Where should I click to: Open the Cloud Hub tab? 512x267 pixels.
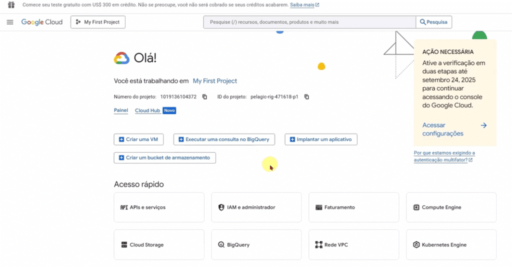[x=147, y=110]
